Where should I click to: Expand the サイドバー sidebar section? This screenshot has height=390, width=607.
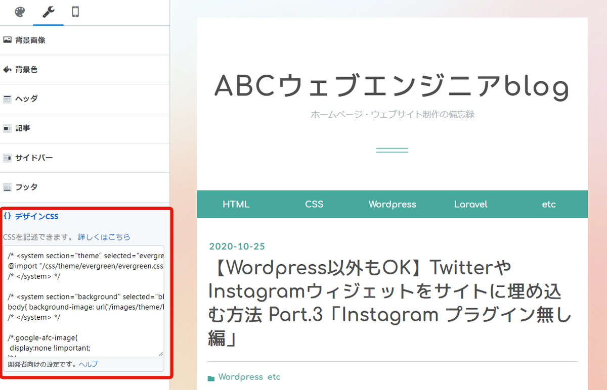pyautogui.click(x=31, y=157)
